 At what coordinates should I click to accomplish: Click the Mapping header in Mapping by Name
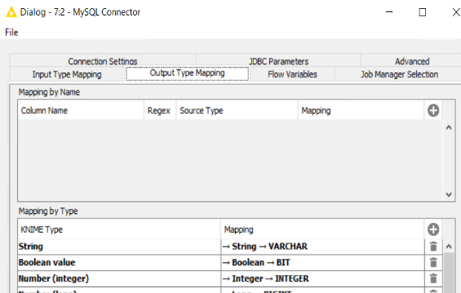361,111
